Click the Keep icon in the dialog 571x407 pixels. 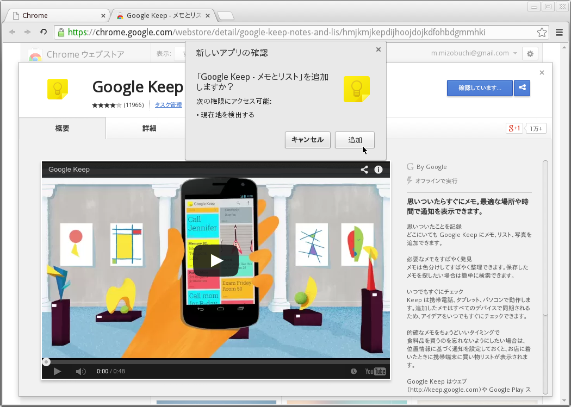(357, 89)
